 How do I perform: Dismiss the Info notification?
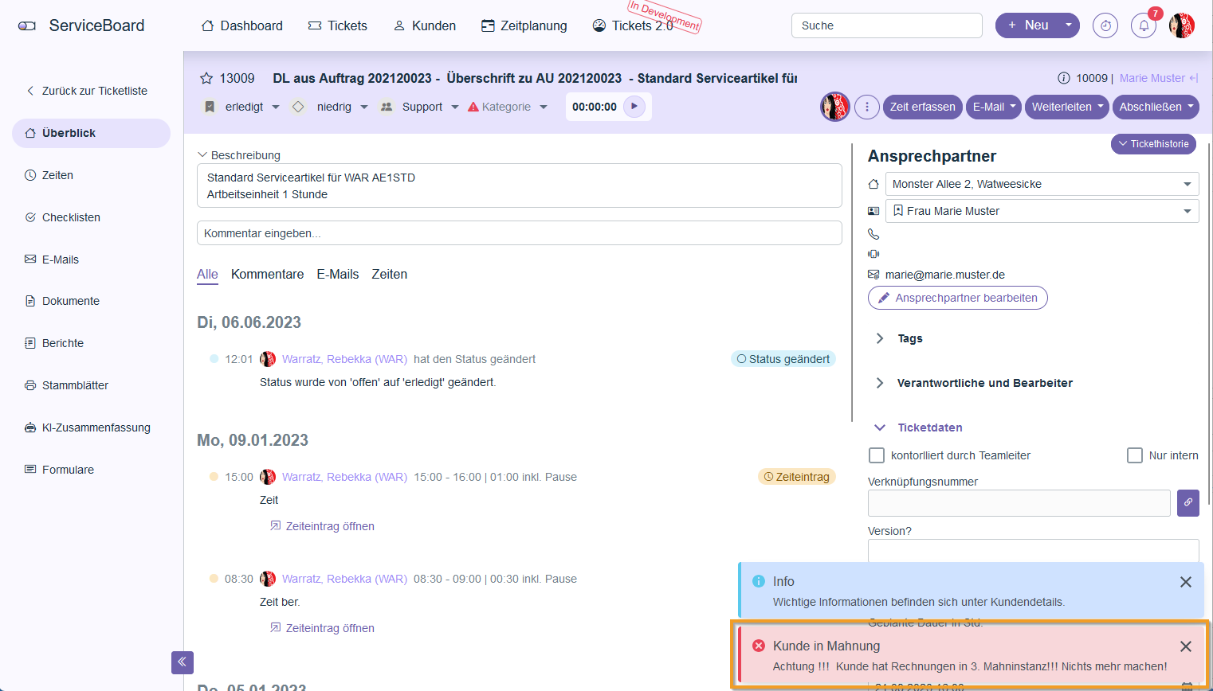click(1186, 582)
